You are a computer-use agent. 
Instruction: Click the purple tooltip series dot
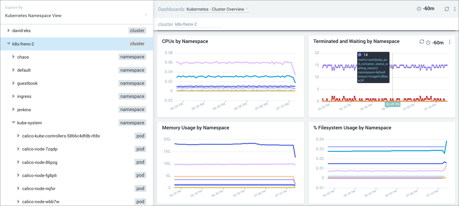(360, 55)
